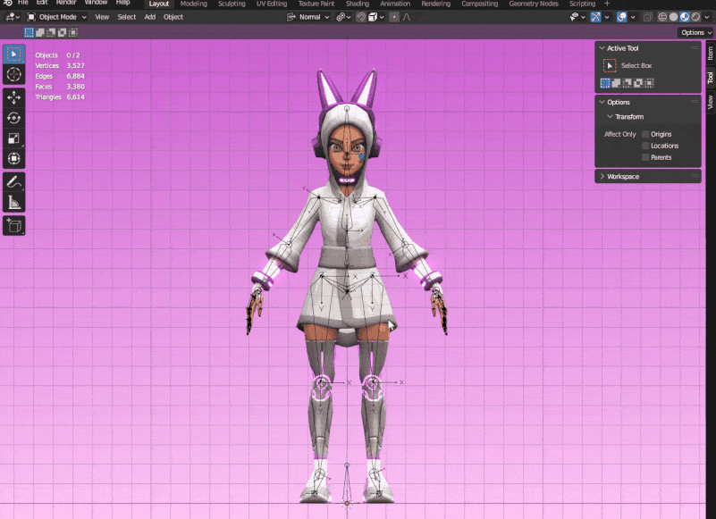
Task: Open the Item sidebar tab
Action: coord(710,54)
